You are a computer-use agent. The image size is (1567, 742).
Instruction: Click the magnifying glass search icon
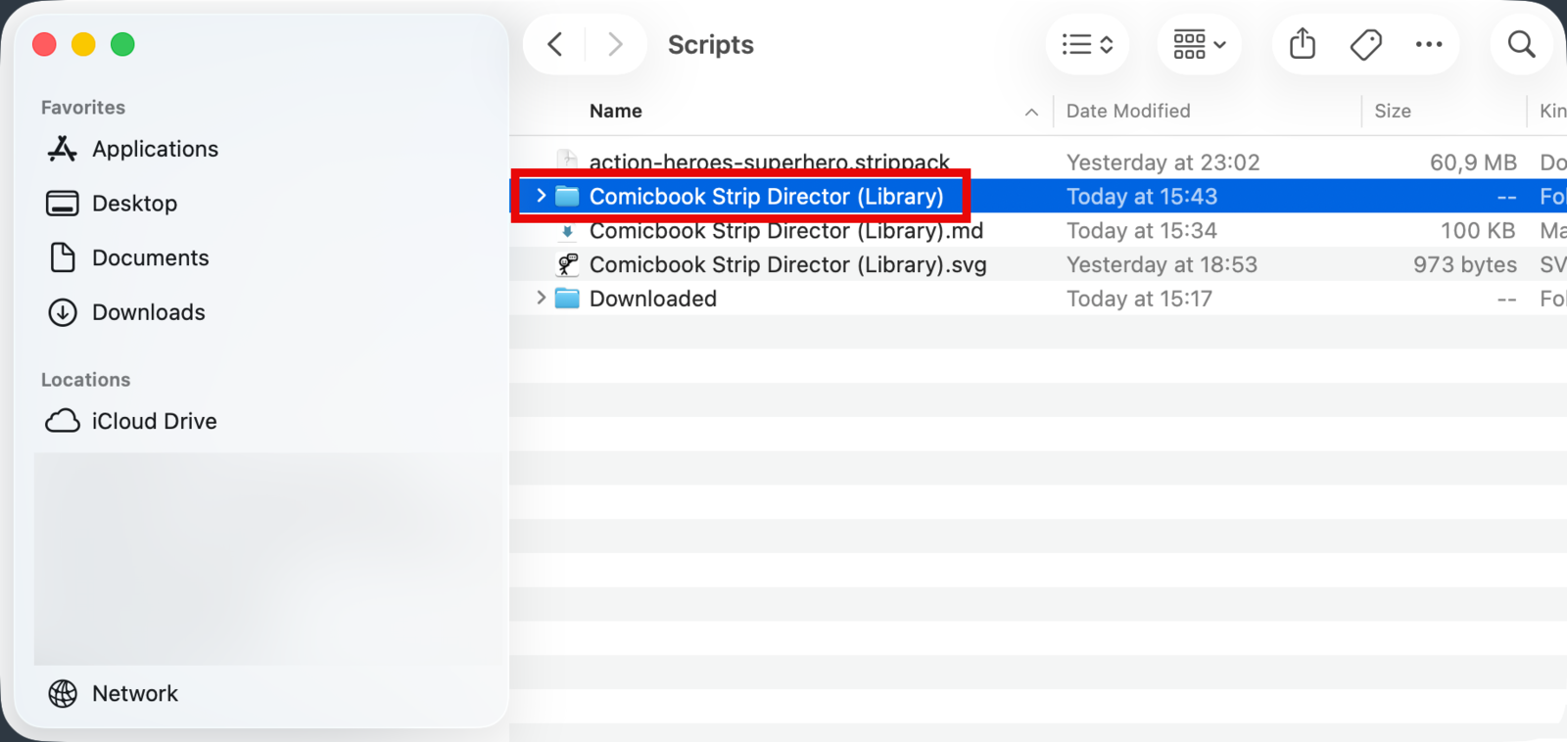1521,44
